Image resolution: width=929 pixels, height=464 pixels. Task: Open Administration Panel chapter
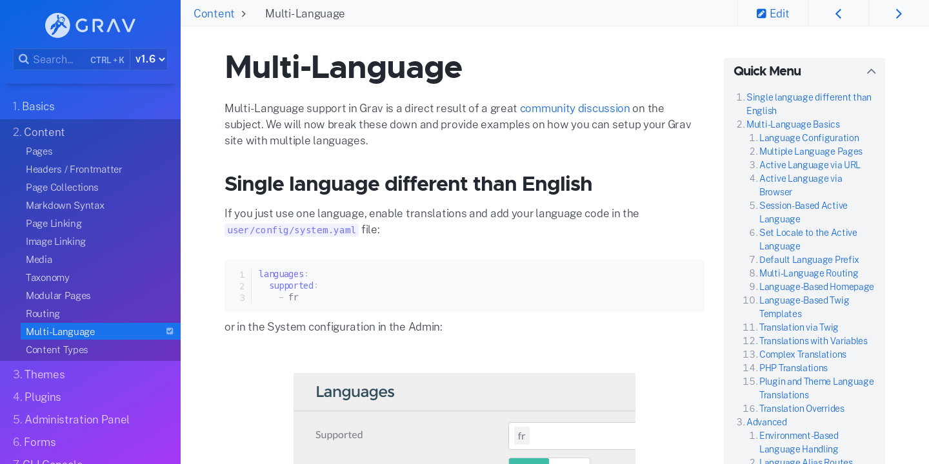tap(71, 420)
